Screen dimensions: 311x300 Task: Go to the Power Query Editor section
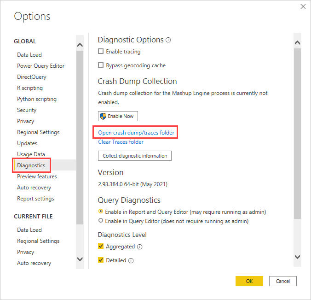click(40, 66)
